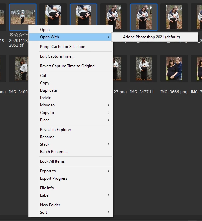202x221 pixels.
Task: Select IMG_3400 thumbnail by tree
Action: click(22, 69)
